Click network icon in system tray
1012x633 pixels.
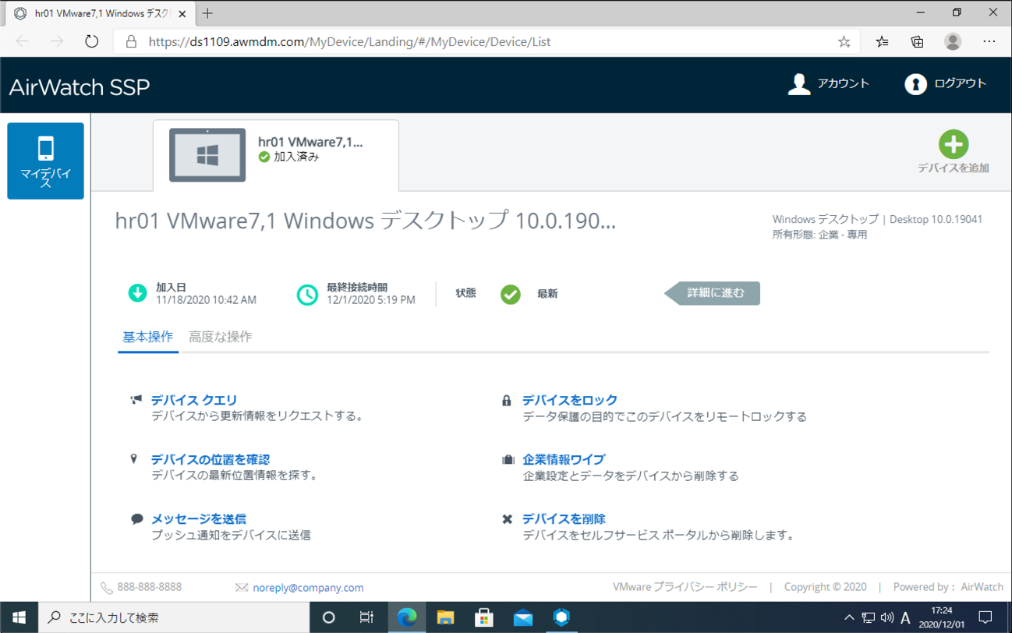[868, 618]
